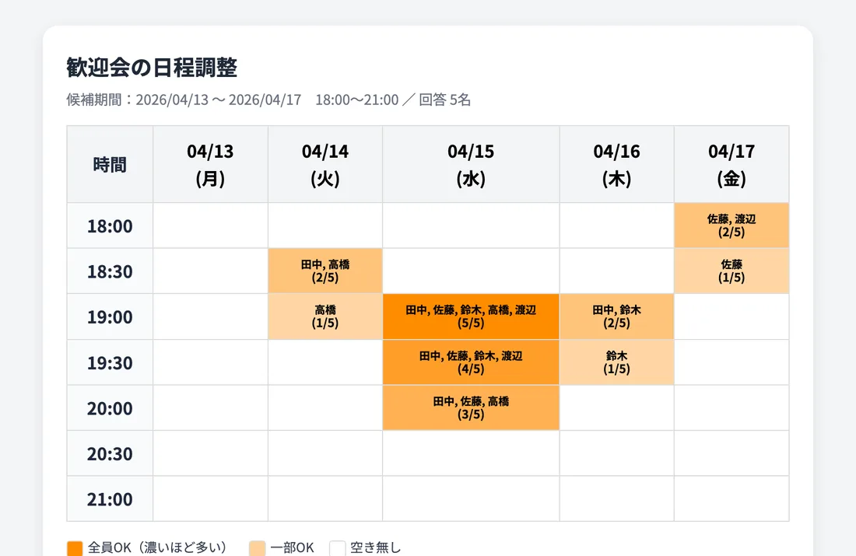This screenshot has height=556, width=856.
Task: Click the 20:00 time row label
Action: (x=110, y=407)
